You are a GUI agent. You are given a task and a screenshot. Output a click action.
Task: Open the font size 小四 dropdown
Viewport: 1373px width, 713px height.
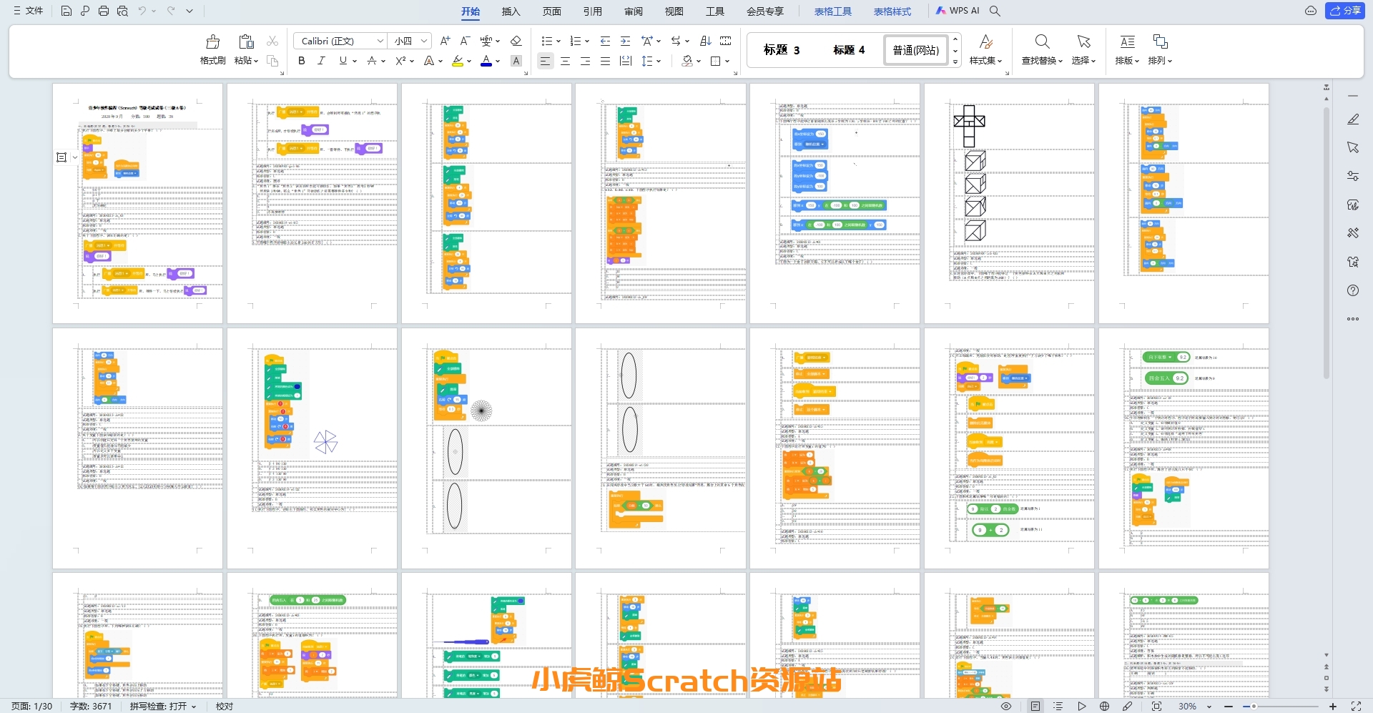pos(424,41)
